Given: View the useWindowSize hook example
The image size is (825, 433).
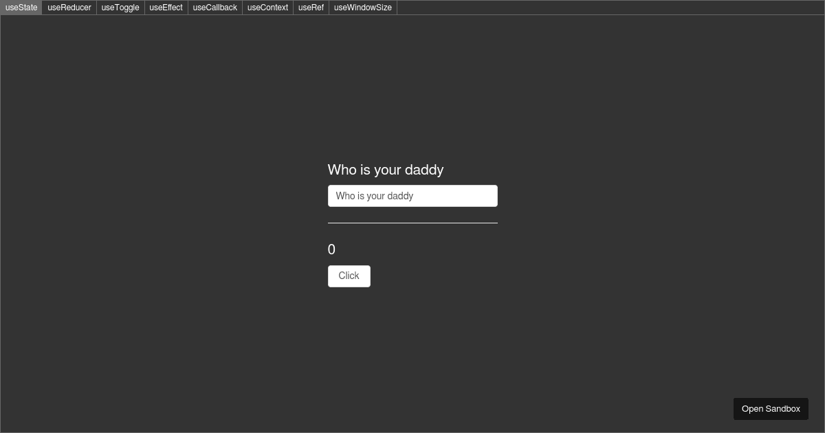Looking at the screenshot, I should point(363,8).
